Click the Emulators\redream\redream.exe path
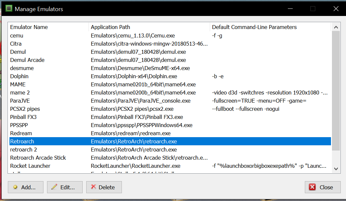 click(x=131, y=133)
